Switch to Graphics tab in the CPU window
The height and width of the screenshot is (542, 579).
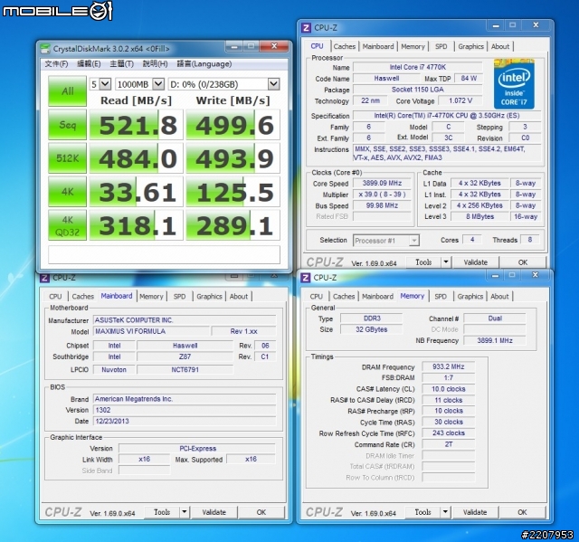(x=470, y=46)
